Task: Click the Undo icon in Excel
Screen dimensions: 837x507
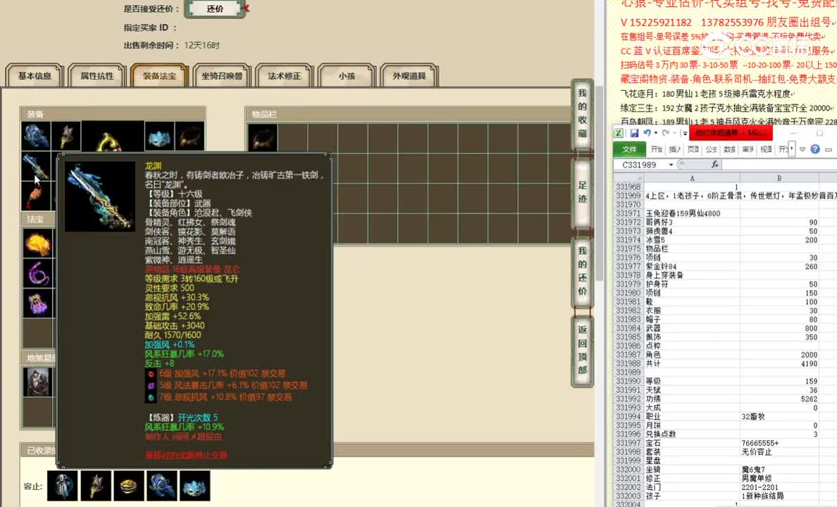Action: coord(646,133)
